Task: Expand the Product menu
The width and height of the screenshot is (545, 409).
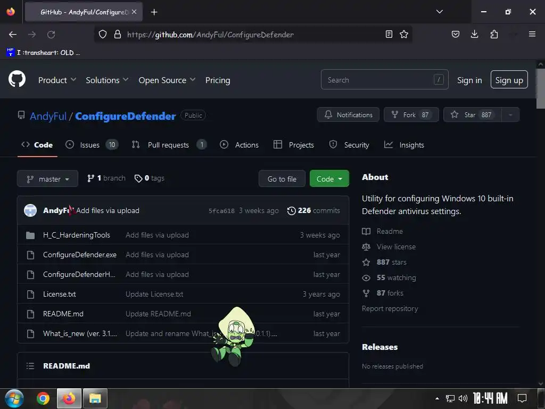Action: (57, 80)
